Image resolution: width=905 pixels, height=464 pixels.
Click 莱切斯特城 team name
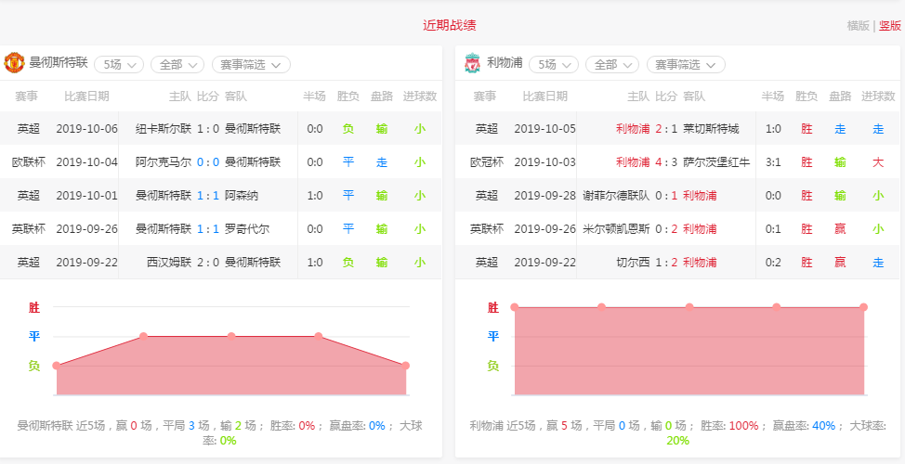click(x=711, y=129)
